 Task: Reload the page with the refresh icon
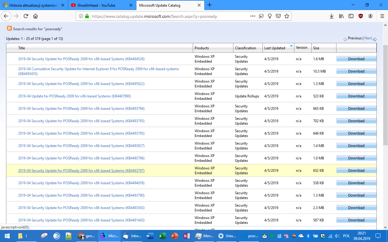[26, 16]
